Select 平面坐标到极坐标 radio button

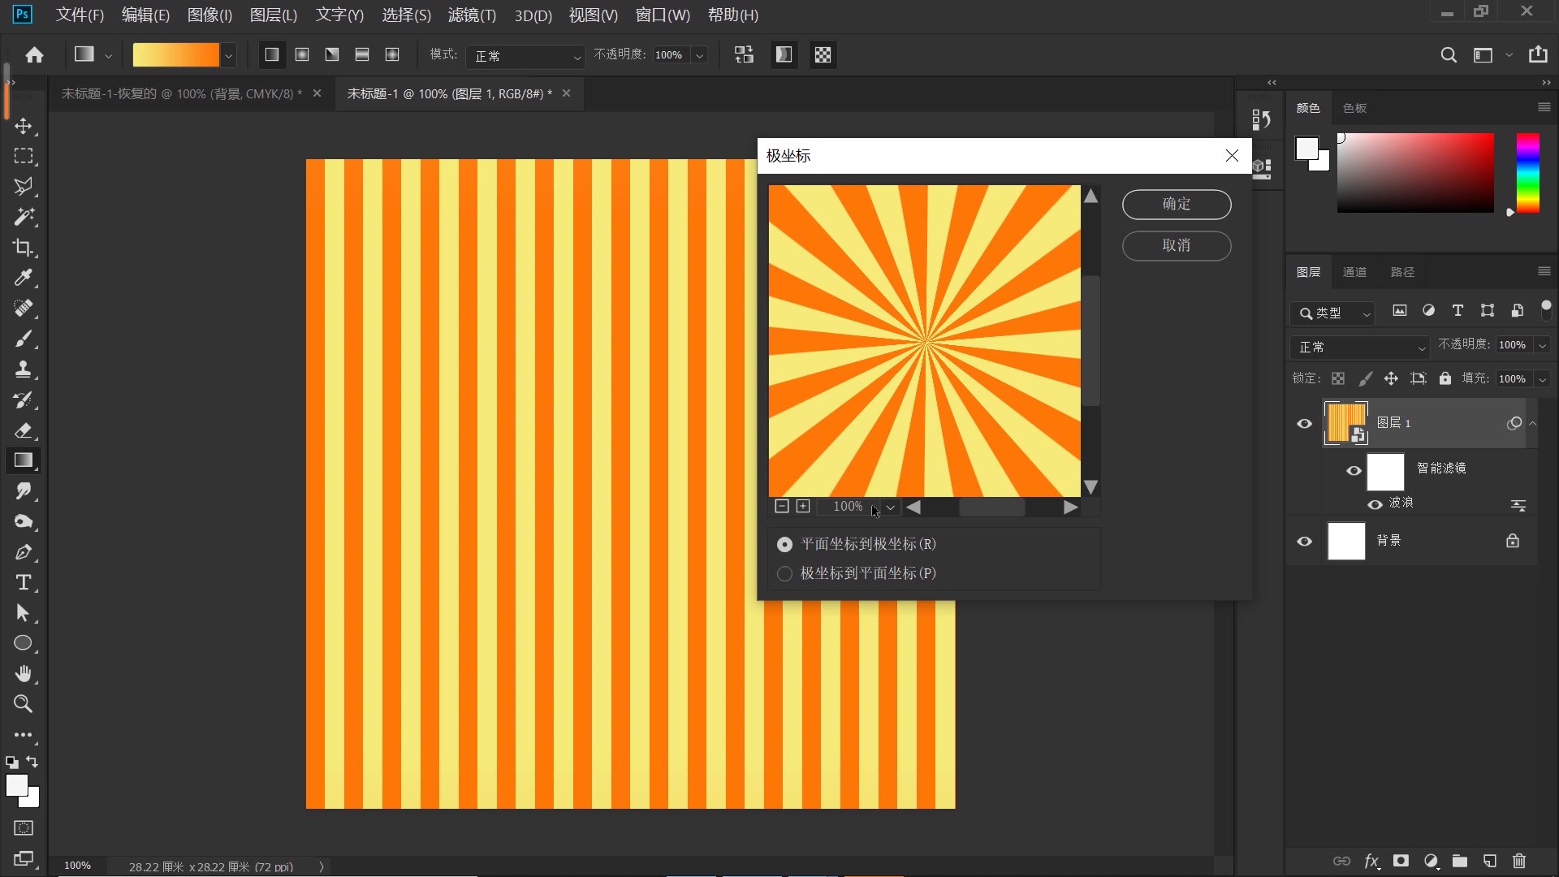[x=784, y=544]
